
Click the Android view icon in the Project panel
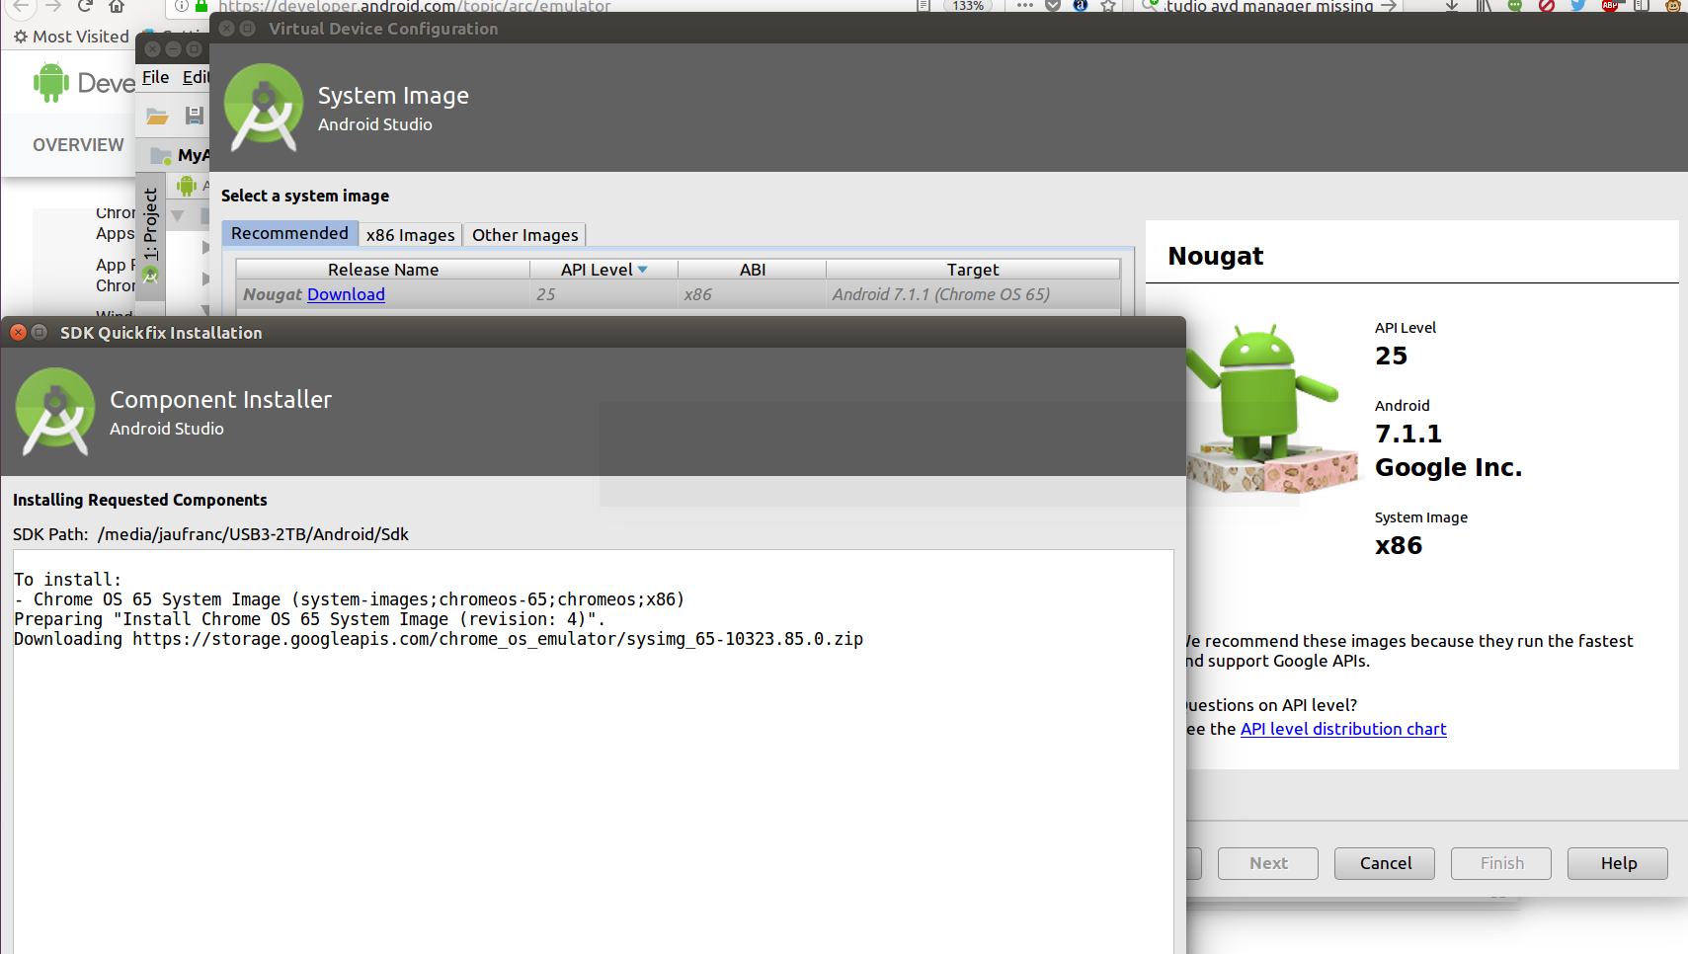pos(186,186)
